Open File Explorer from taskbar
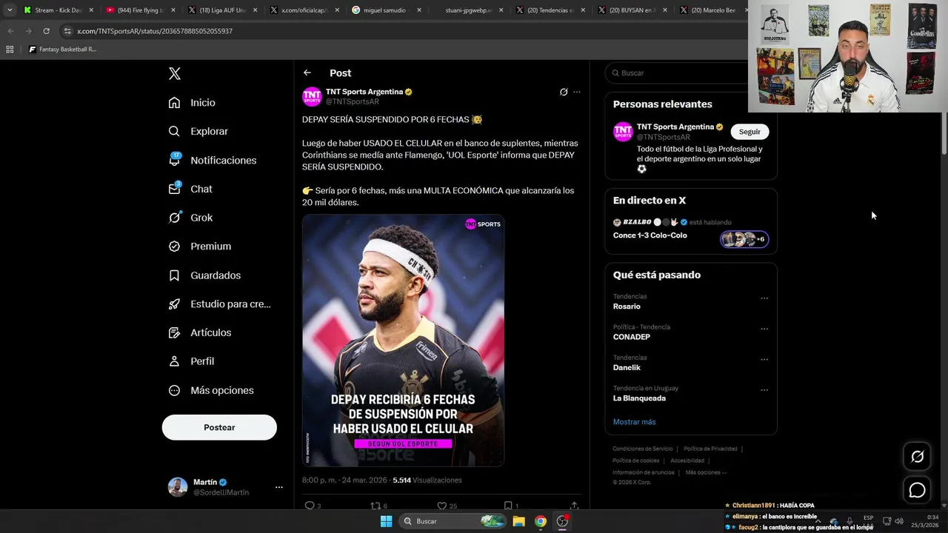 point(519,521)
